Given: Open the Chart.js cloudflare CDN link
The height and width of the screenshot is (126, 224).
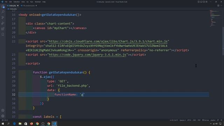Looking at the screenshot, I should (x=108, y=41).
